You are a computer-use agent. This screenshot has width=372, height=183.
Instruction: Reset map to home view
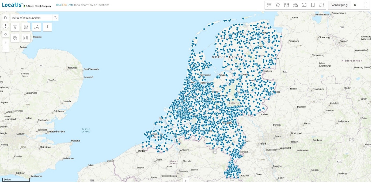point(6,18)
